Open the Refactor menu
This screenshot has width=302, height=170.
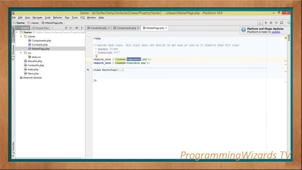click(x=58, y=17)
